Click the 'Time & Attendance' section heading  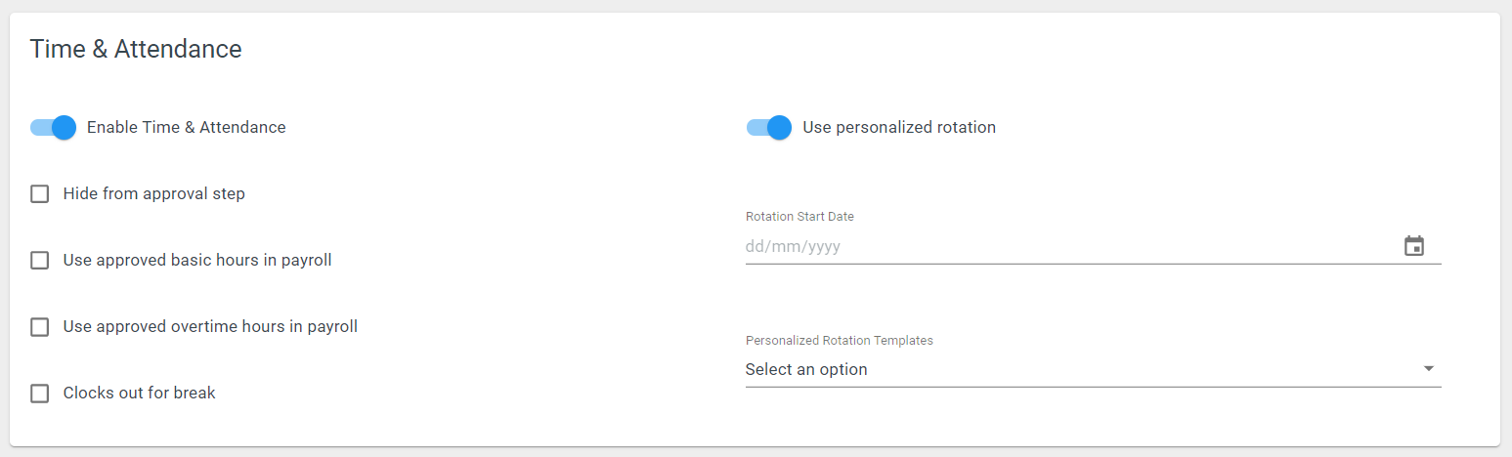pyautogui.click(x=136, y=49)
